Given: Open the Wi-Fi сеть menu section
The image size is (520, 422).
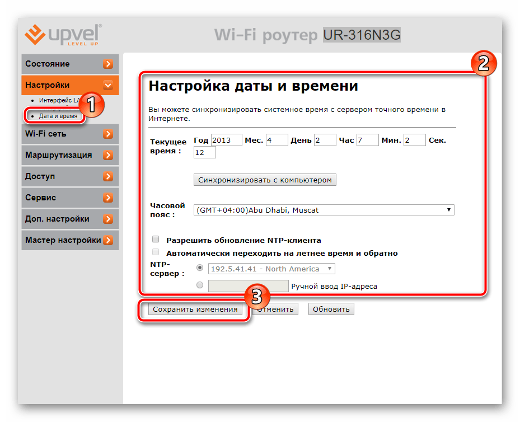Looking at the screenshot, I should 46,134.
